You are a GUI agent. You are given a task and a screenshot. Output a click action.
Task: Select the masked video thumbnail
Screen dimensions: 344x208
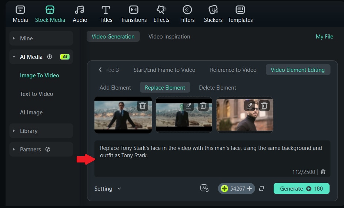184,115
